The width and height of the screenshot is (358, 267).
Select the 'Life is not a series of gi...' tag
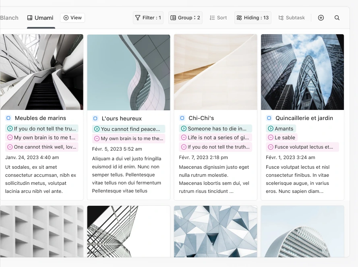(215, 137)
